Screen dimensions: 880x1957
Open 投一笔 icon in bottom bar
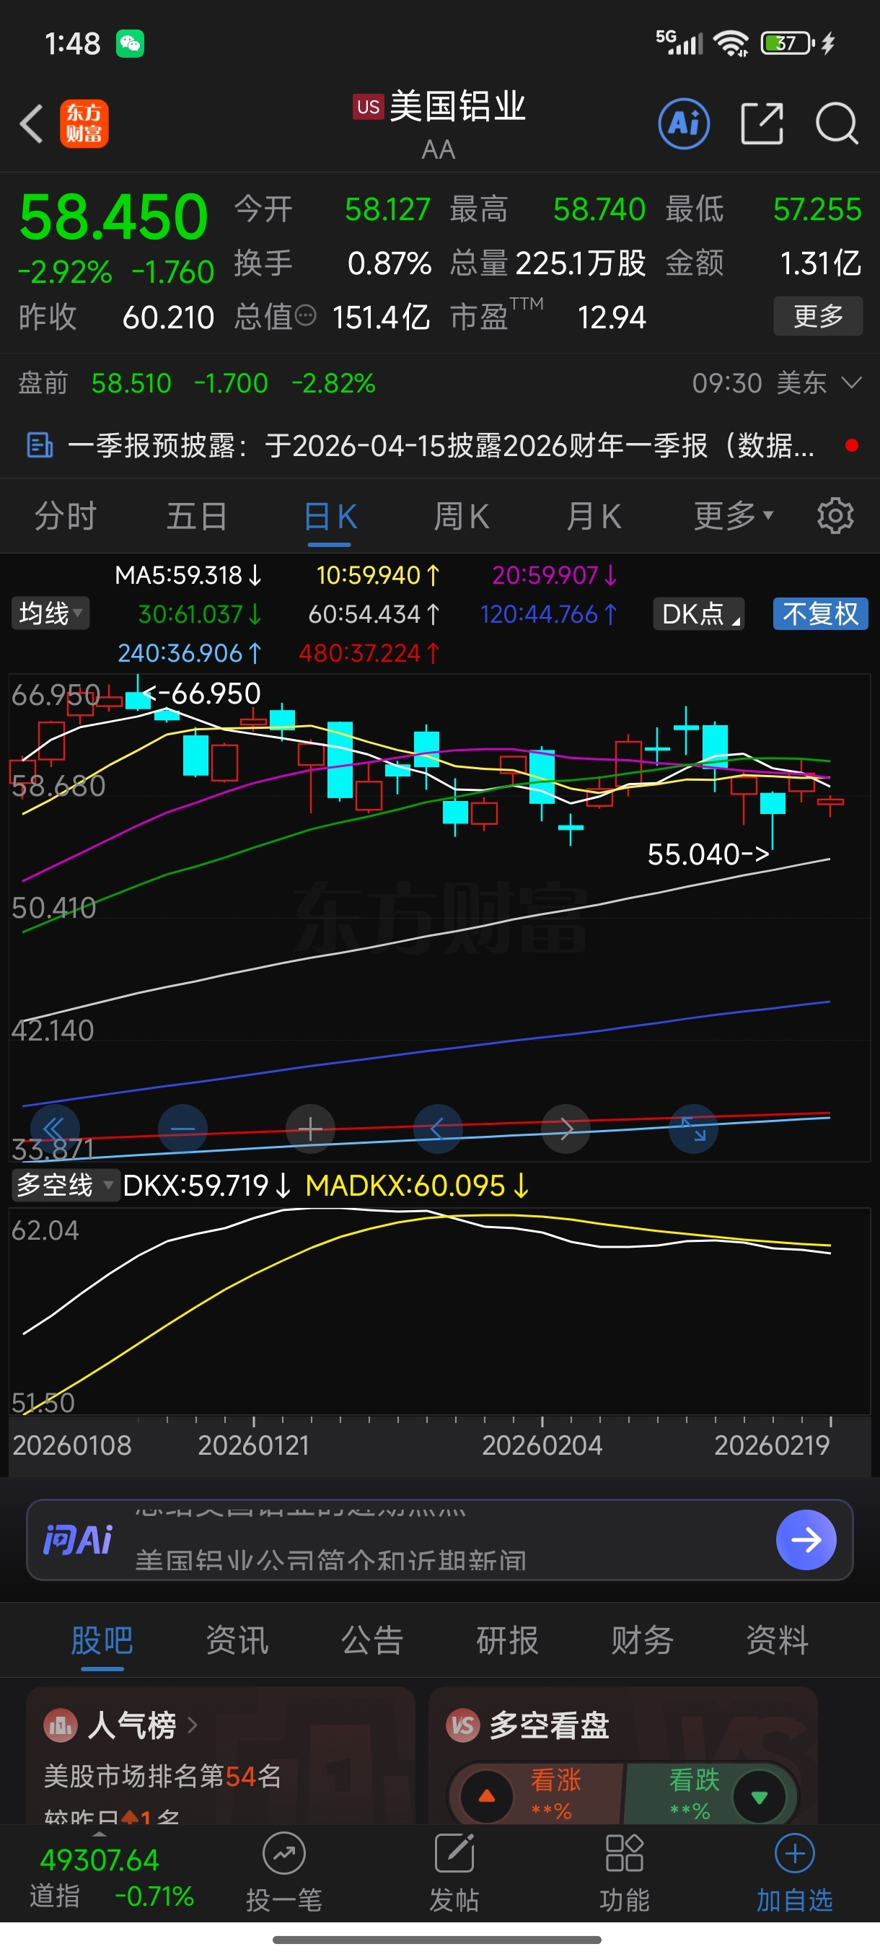click(x=284, y=1853)
